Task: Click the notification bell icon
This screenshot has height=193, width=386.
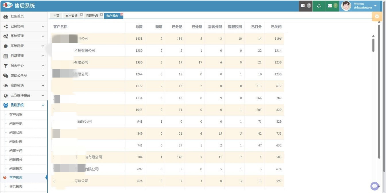Action: coord(319,6)
